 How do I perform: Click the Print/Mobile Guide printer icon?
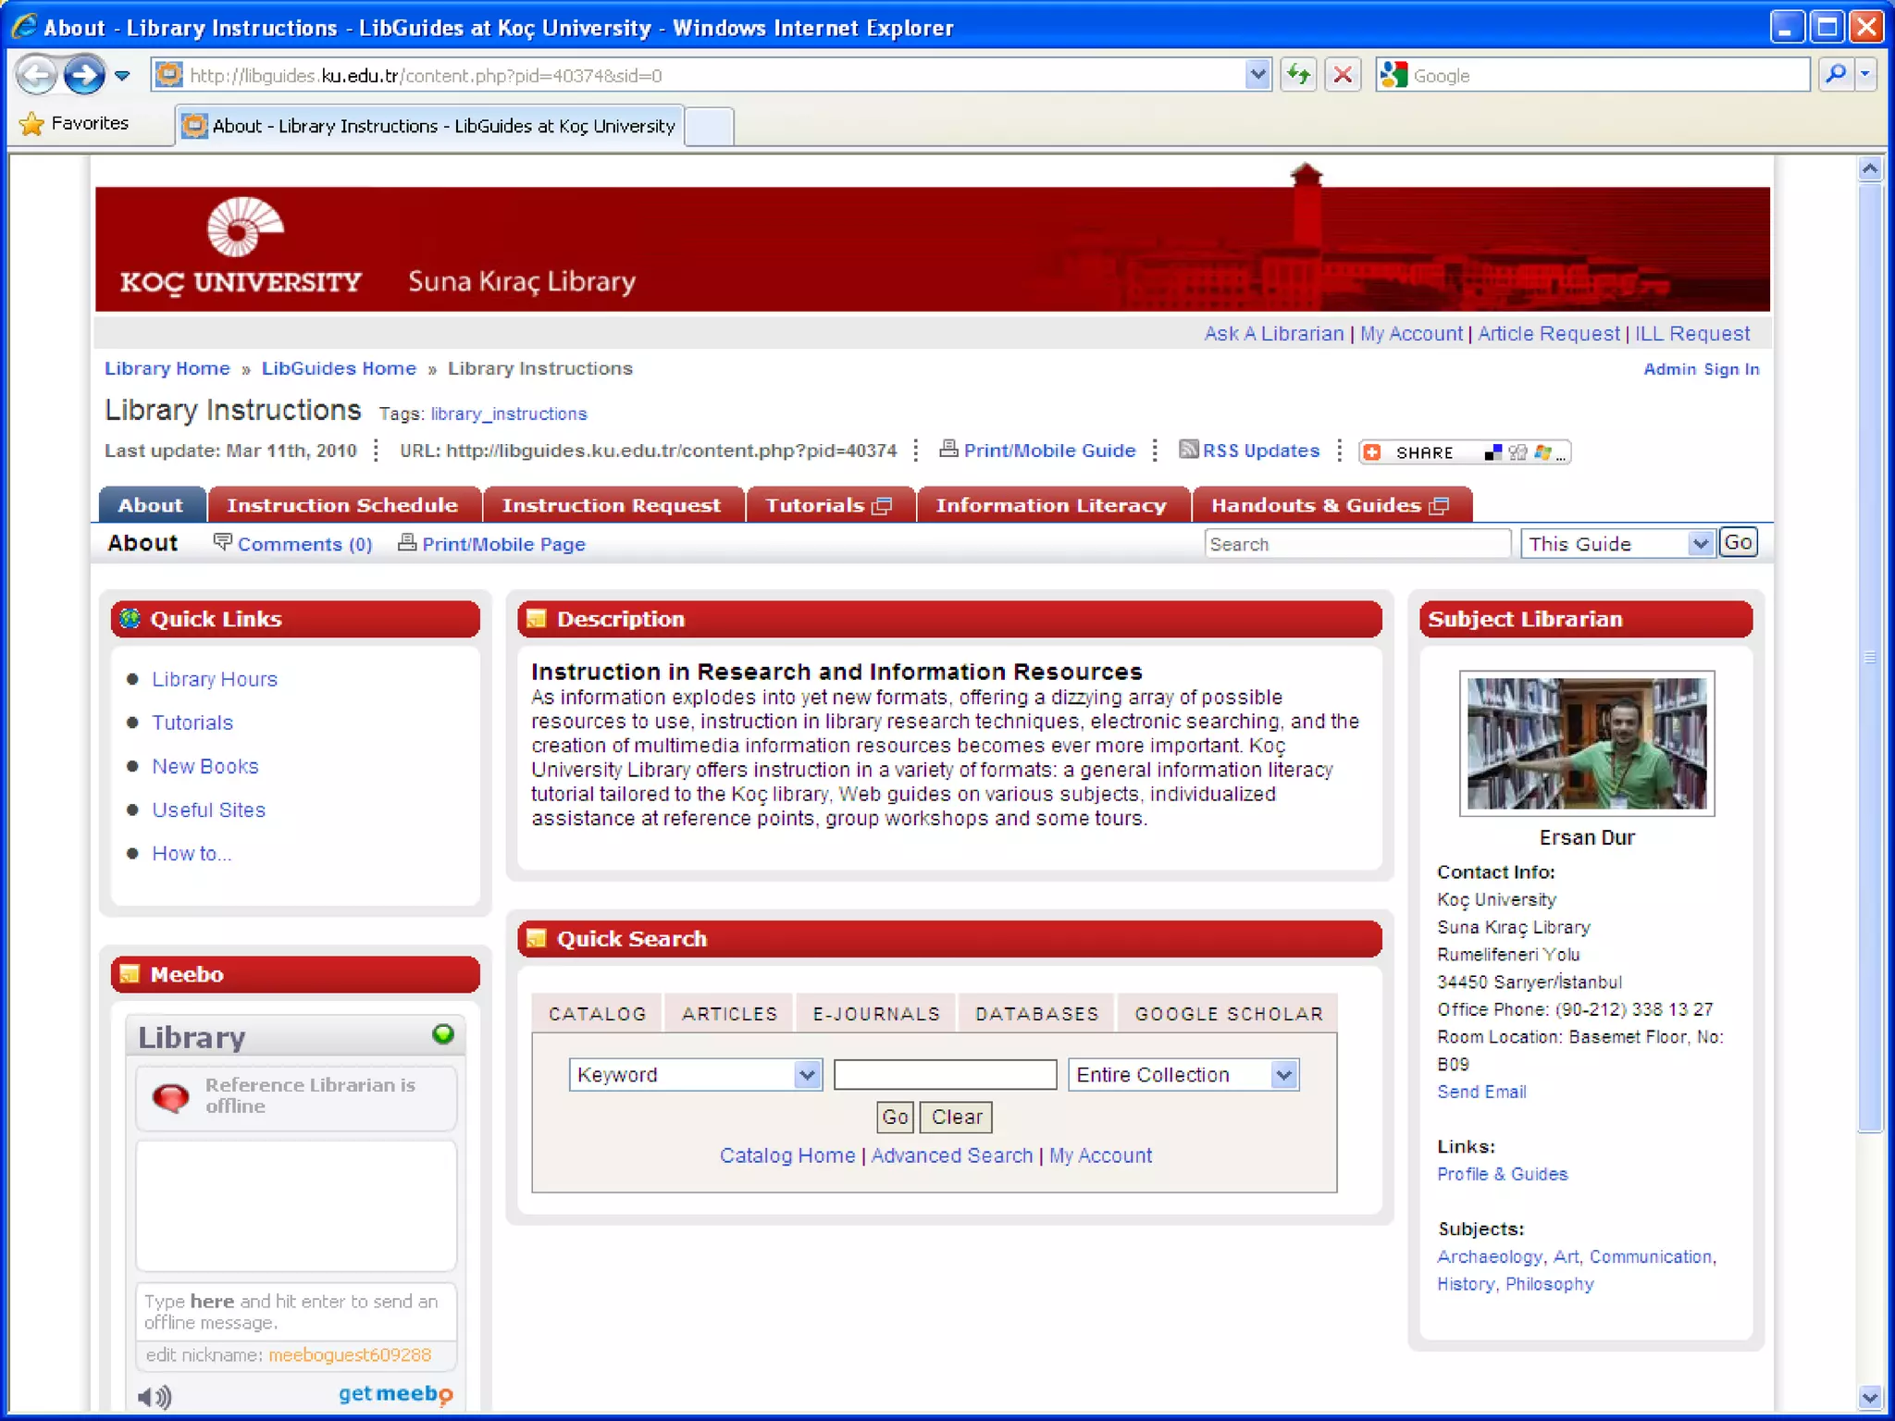[x=948, y=450]
